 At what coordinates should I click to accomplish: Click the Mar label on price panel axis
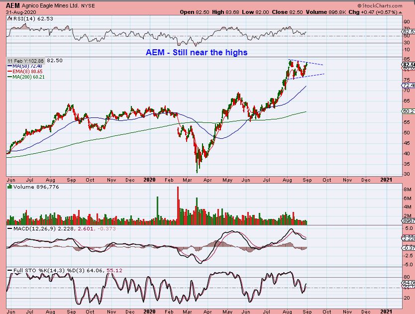pos(188,180)
